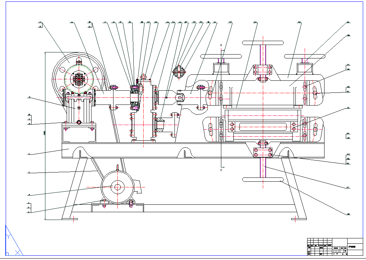Select part number balloon 13
The height and width of the screenshot is (260, 366).
(40, 22)
